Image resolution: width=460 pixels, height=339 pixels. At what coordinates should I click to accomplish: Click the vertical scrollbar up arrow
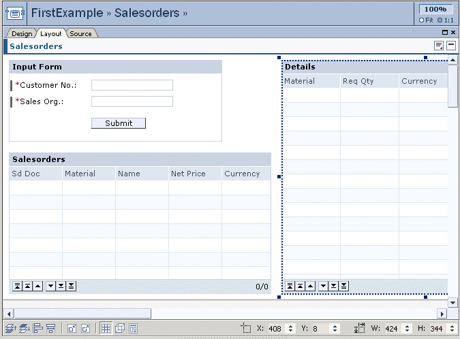coord(453,60)
